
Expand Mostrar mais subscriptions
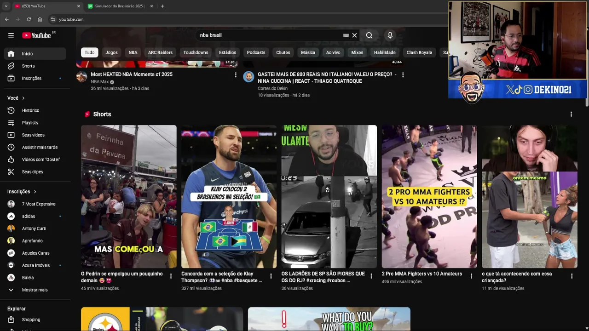[35, 290]
